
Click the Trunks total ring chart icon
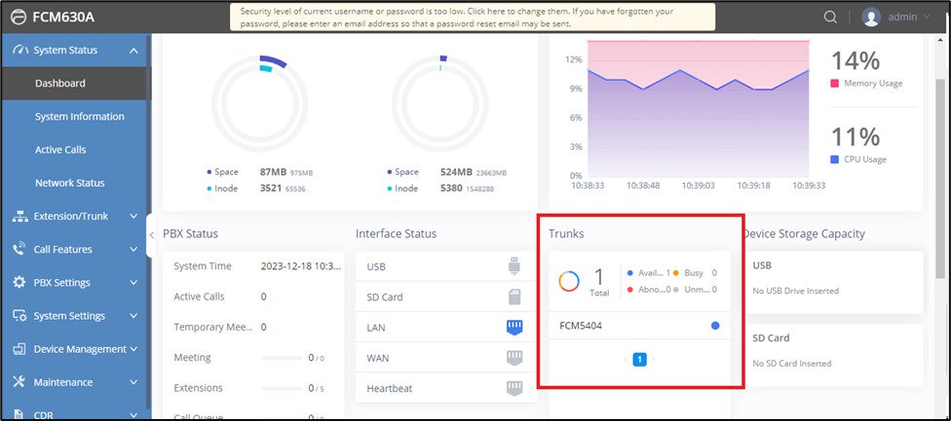(569, 281)
